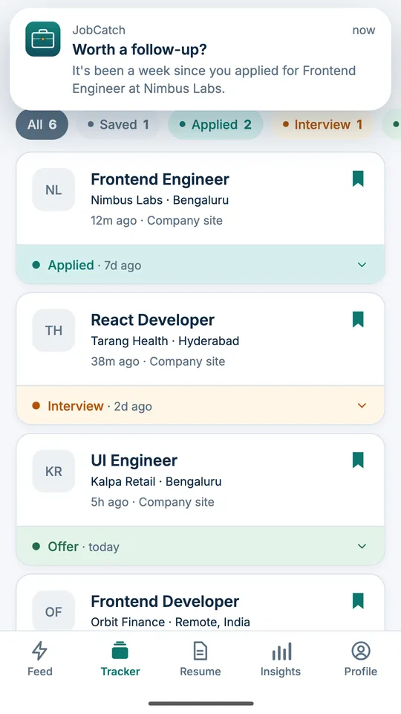Image resolution: width=401 pixels, height=714 pixels.
Task: Unsave the Frontend Engineer bookmark
Action: 358,178
